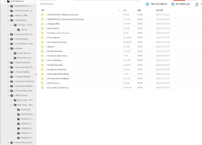The width and height of the screenshot is (202, 145).
Task: Open the Audio Books folder in file list
Action: point(54,28)
